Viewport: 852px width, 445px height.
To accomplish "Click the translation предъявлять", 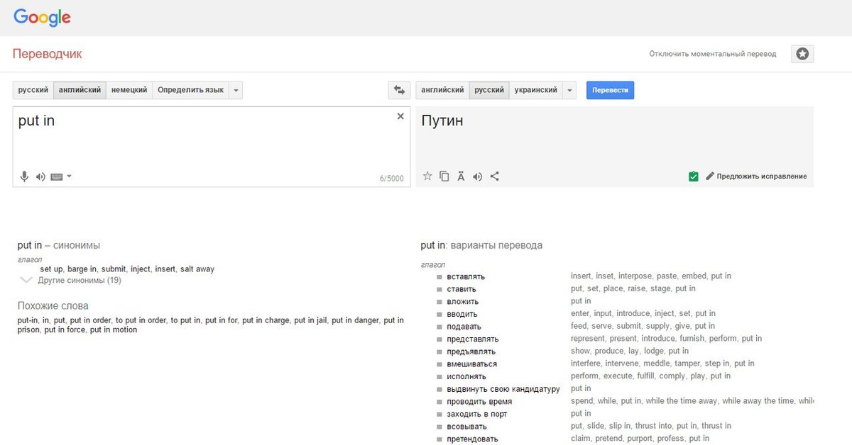I will [471, 351].
